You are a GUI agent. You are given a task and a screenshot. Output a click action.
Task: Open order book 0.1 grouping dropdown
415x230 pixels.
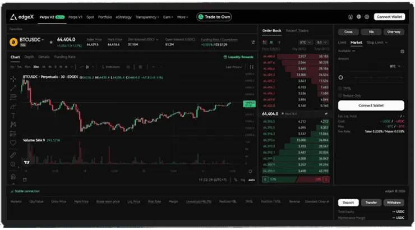click(x=322, y=42)
